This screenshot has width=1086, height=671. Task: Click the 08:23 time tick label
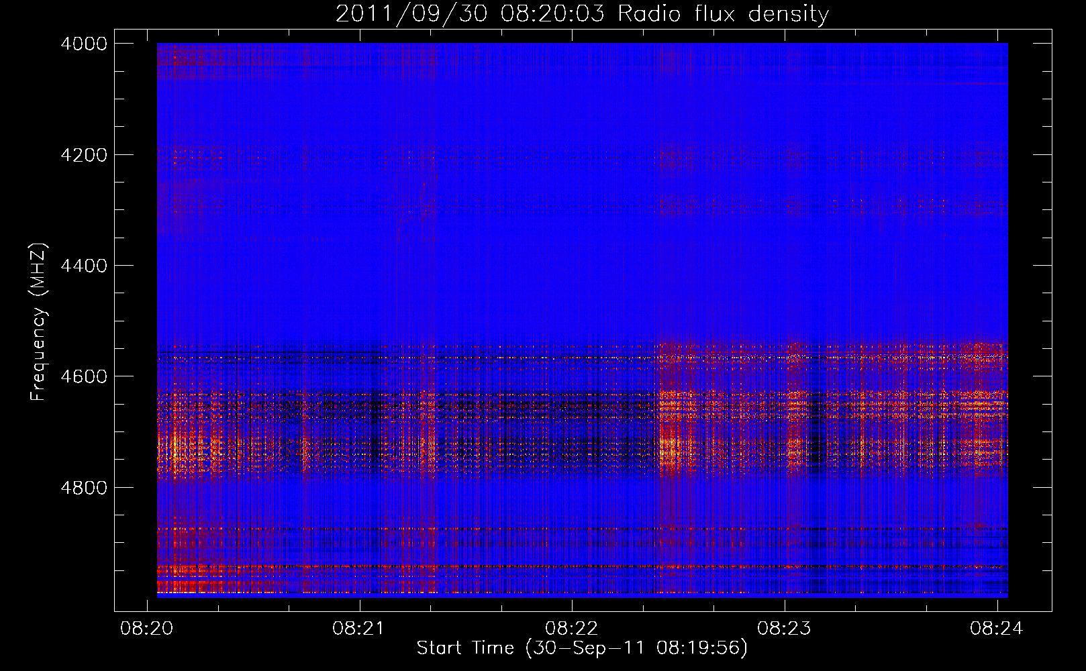[x=784, y=628]
